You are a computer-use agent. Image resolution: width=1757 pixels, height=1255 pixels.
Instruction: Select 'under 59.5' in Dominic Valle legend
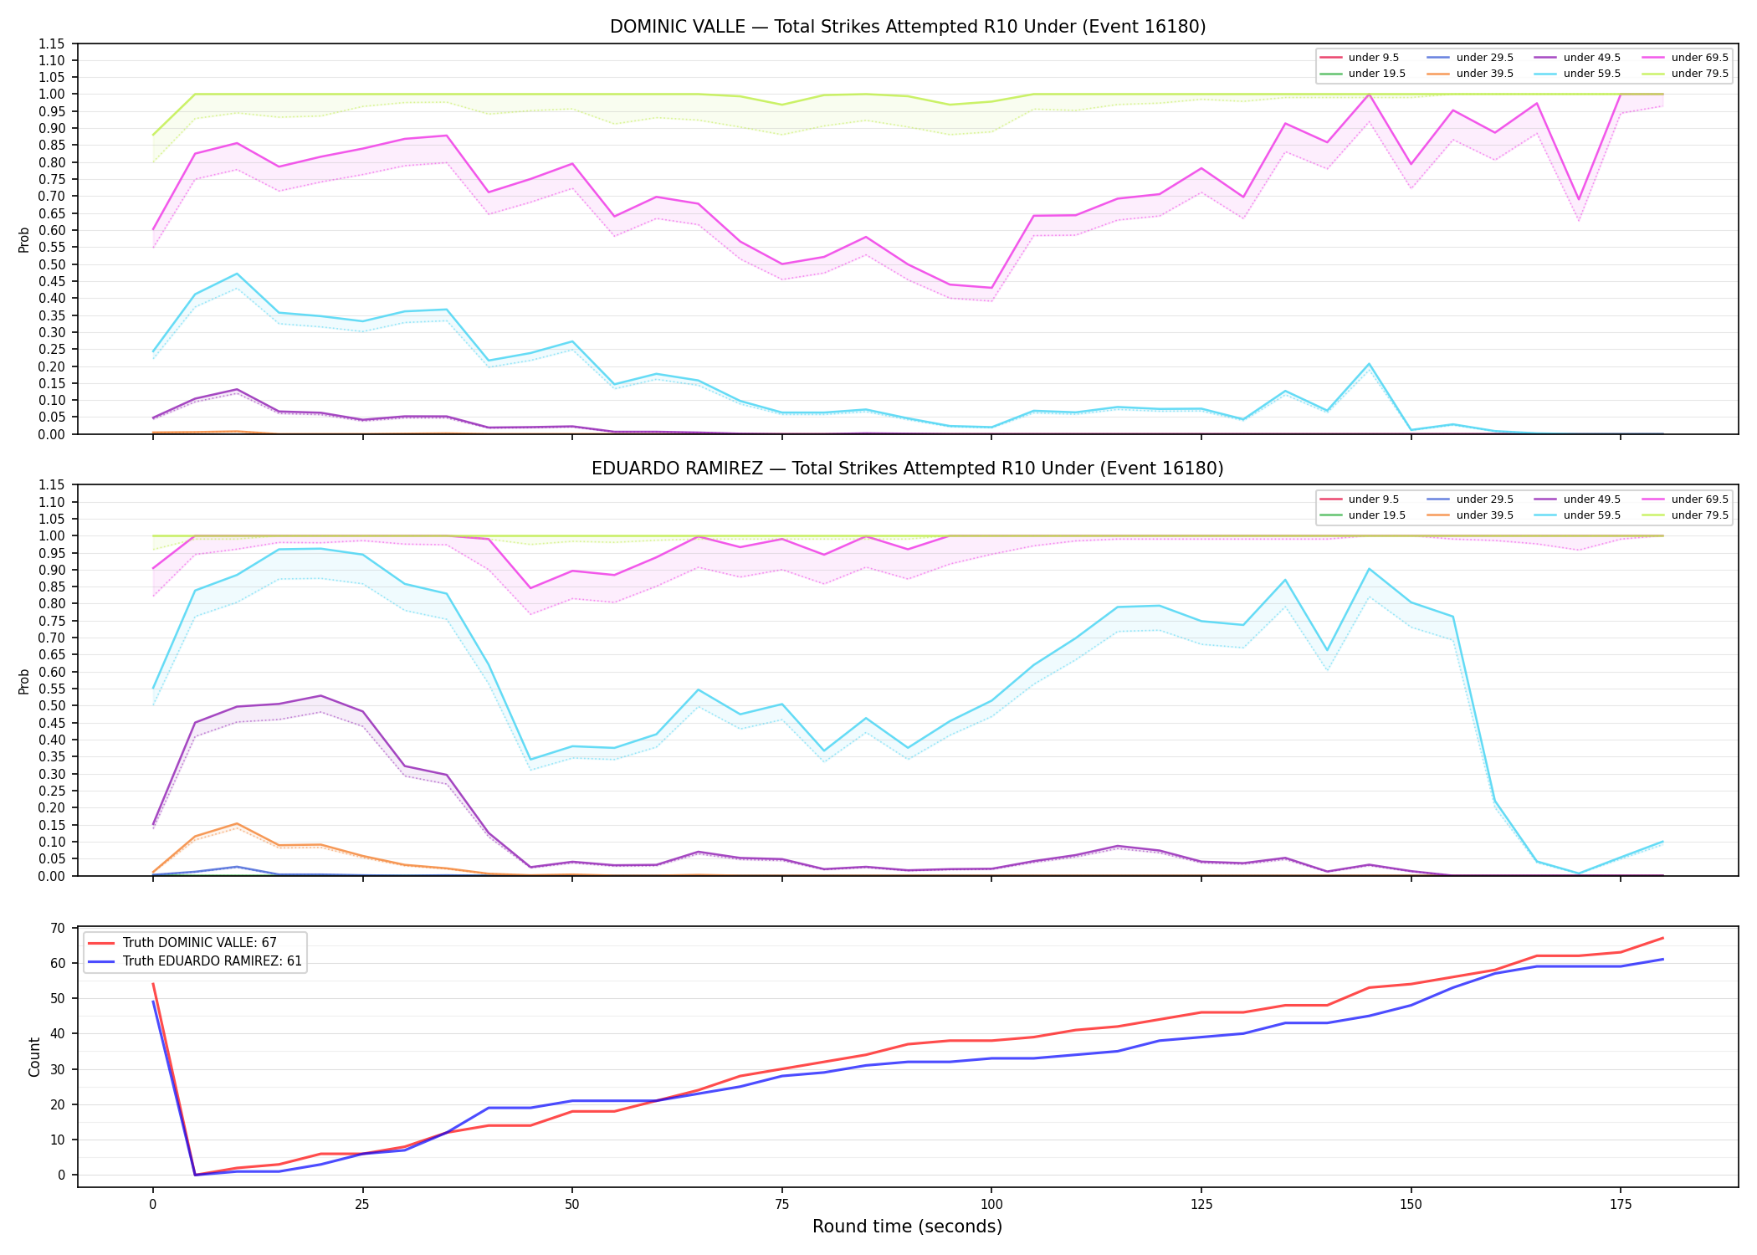pos(1592,74)
